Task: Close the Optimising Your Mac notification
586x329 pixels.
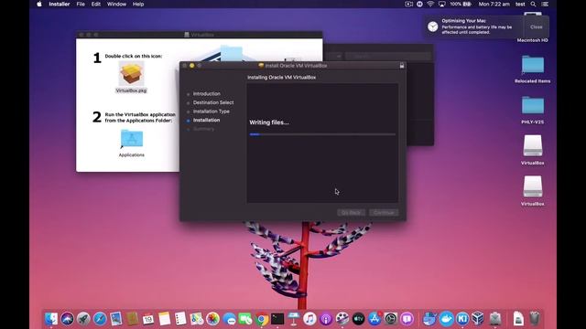Action: point(536,27)
